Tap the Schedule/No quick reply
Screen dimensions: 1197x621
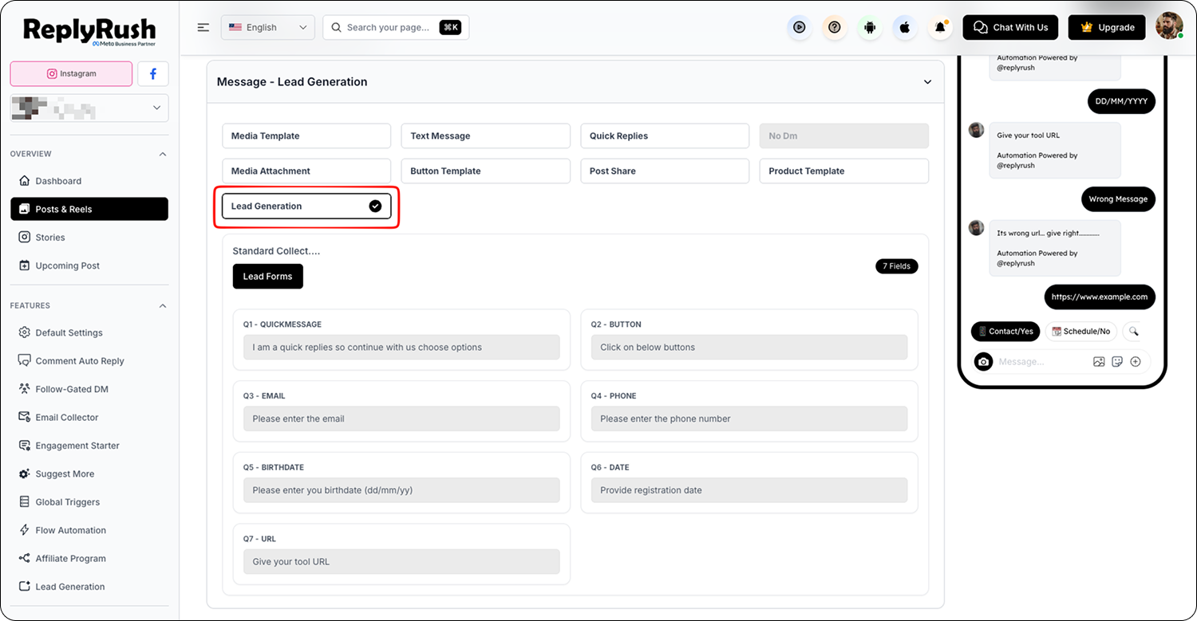click(x=1080, y=331)
